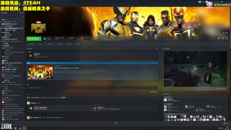The image size is (231, 130).
Task: Select Sekiro: Shadows Die Twice entry
Action: pos(12,96)
